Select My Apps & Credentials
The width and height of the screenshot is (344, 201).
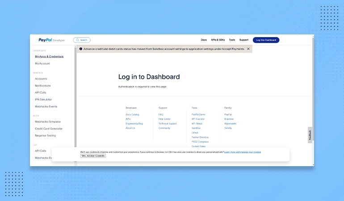(49, 57)
